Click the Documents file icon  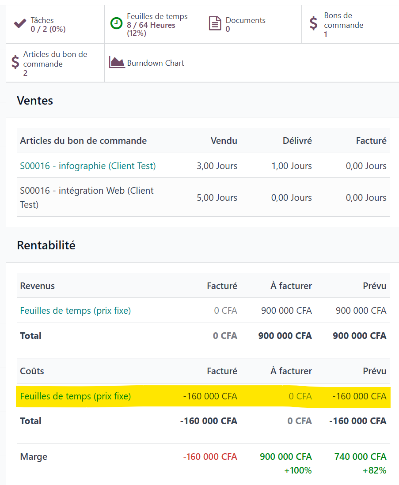pyautogui.click(x=215, y=23)
